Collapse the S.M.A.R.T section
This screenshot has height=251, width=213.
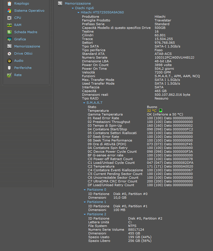[84, 103]
